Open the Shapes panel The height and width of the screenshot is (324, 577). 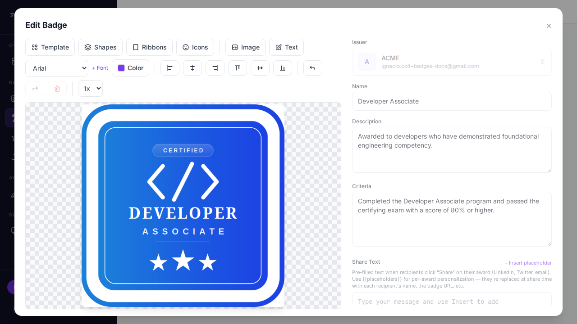point(101,47)
